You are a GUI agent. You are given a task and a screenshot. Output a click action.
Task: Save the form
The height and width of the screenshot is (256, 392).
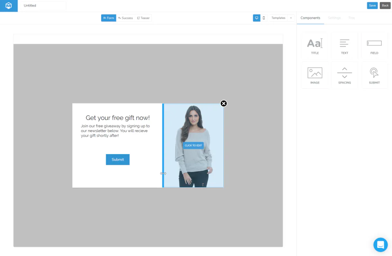[x=372, y=5]
